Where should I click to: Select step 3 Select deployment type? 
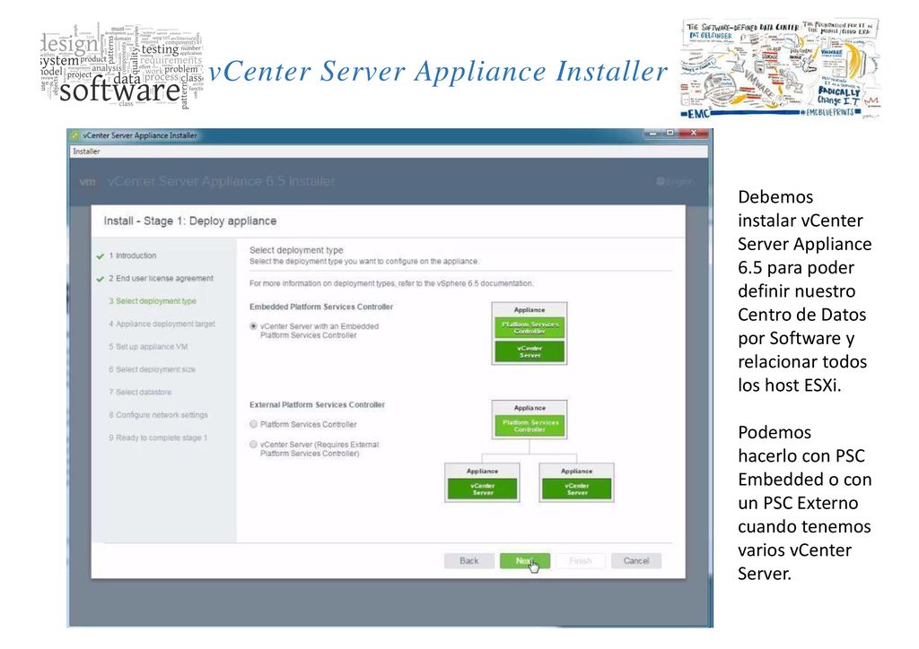153,301
